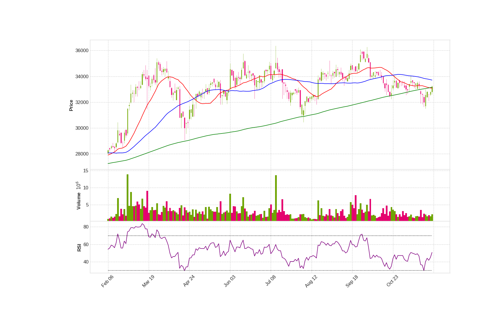Click the volume axis label 5

pos(87,205)
